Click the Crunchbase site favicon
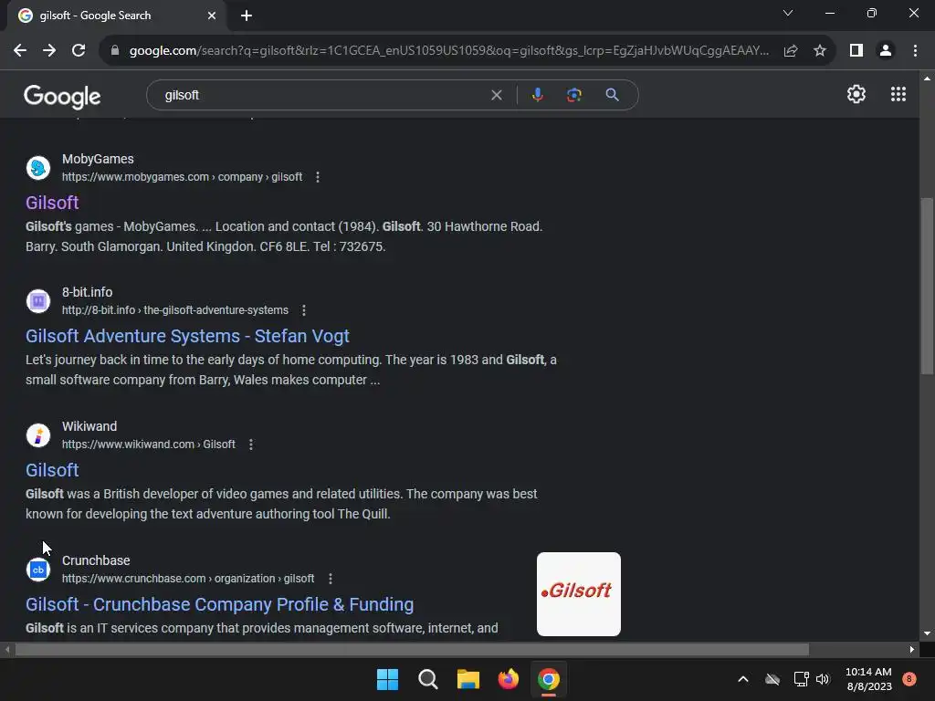This screenshot has width=935, height=701. 38,570
